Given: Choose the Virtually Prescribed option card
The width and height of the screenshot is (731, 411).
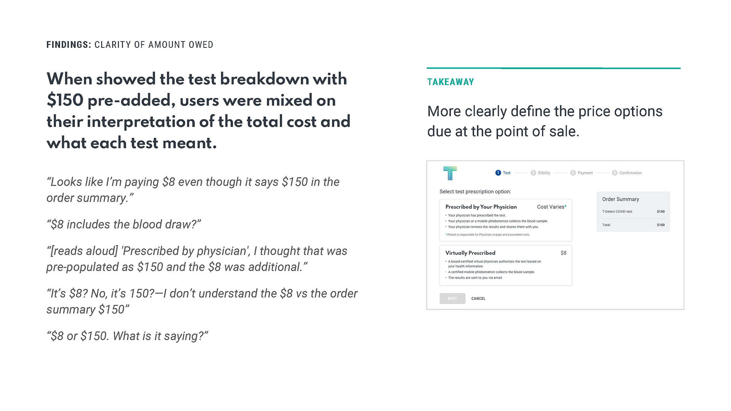Looking at the screenshot, I should point(506,265).
